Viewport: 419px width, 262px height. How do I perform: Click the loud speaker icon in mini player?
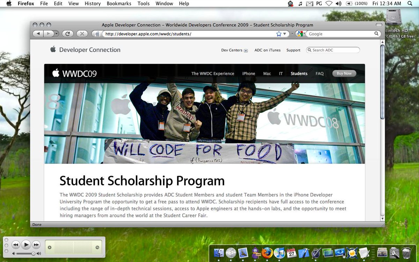pos(38,254)
